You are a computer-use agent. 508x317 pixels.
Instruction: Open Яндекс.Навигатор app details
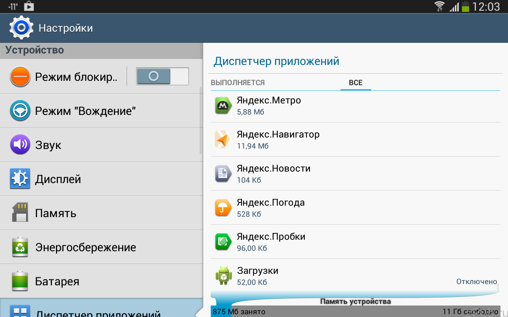pyautogui.click(x=355, y=139)
